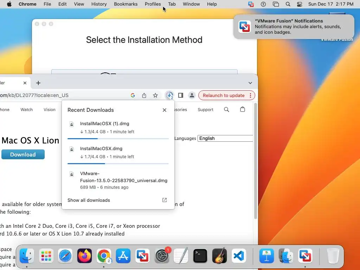
Task: Click the Google icon in address bar
Action: pyautogui.click(x=133, y=95)
